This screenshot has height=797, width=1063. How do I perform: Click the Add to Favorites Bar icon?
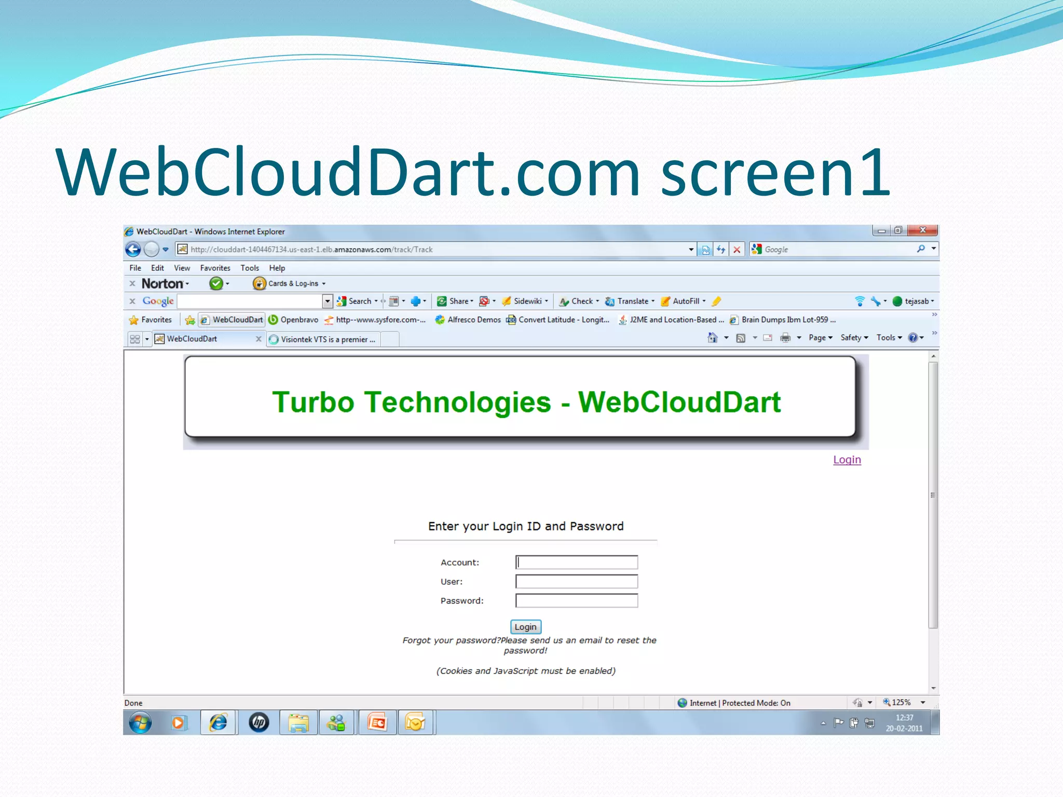point(190,320)
